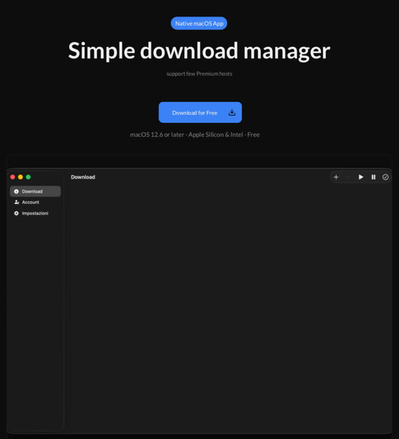The width and height of the screenshot is (399, 439).
Task: Click the Download window title text
Action: coord(83,177)
